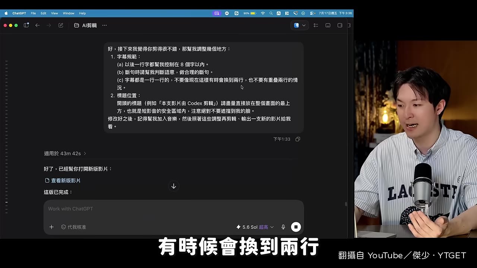Toggle the 代我核准 auto-approve option
477x268 pixels.
[x=74, y=227]
